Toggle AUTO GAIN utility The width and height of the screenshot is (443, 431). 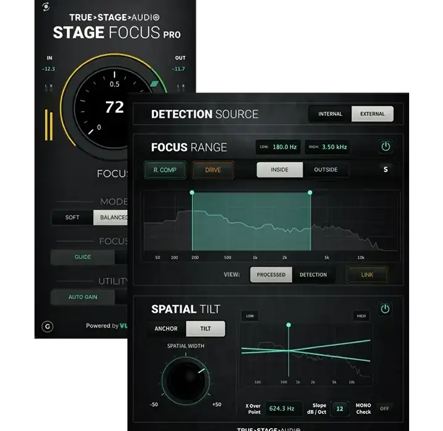point(83,297)
